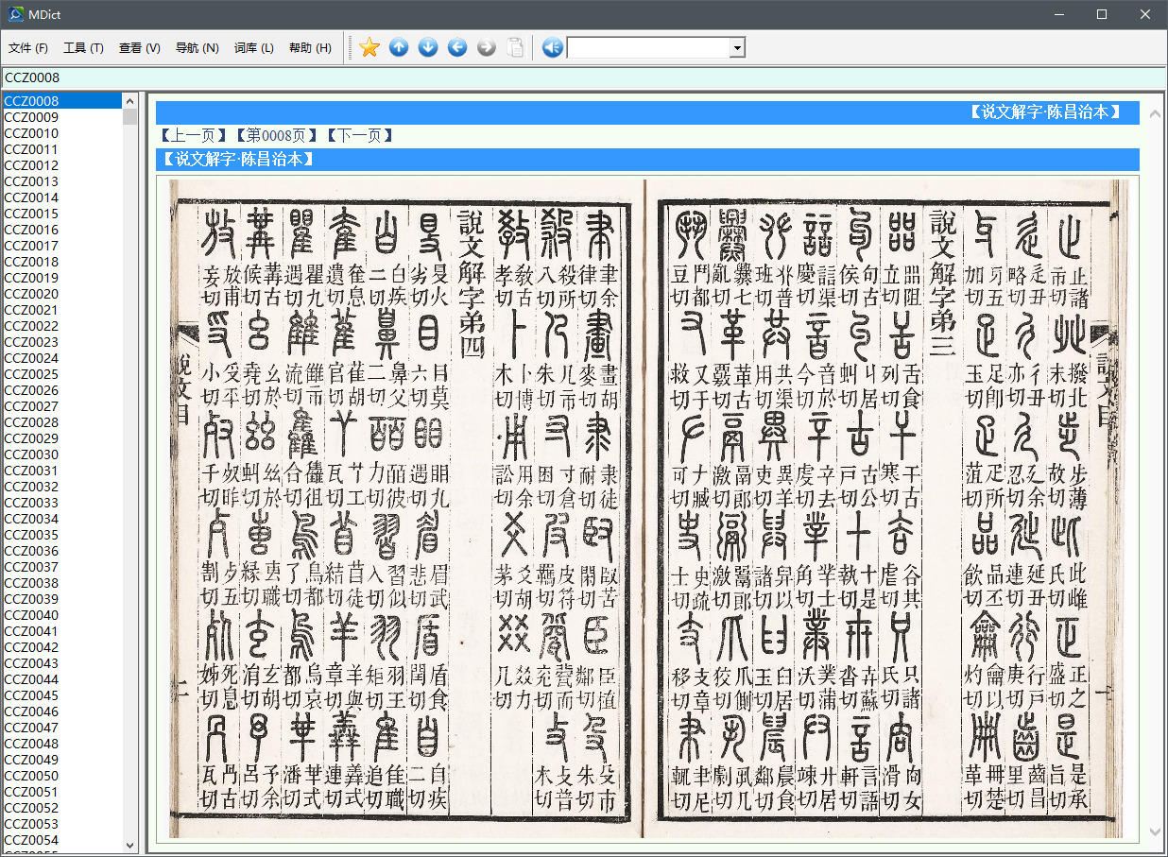This screenshot has width=1168, height=857.
Task: Click the scanned book page image
Action: pyautogui.click(x=647, y=508)
